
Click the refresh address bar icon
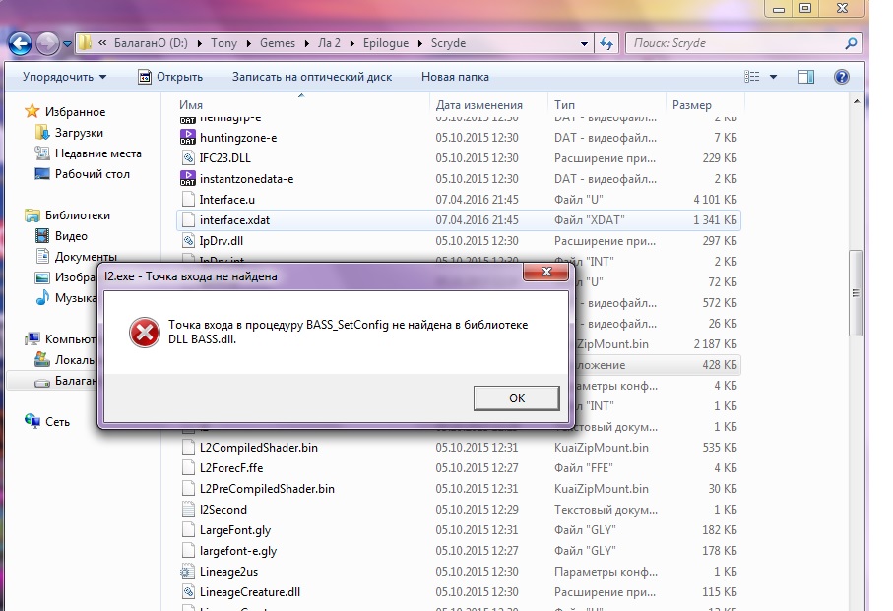point(606,43)
